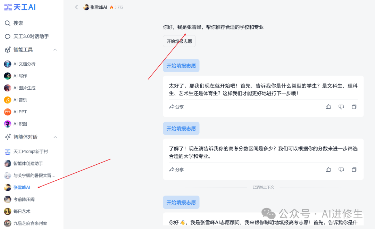Click the 开始填报志愿 suggestion button
The height and width of the screenshot is (229, 375).
[179, 41]
